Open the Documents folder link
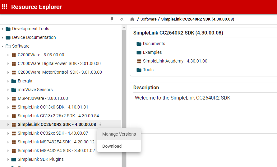 (x=154, y=44)
